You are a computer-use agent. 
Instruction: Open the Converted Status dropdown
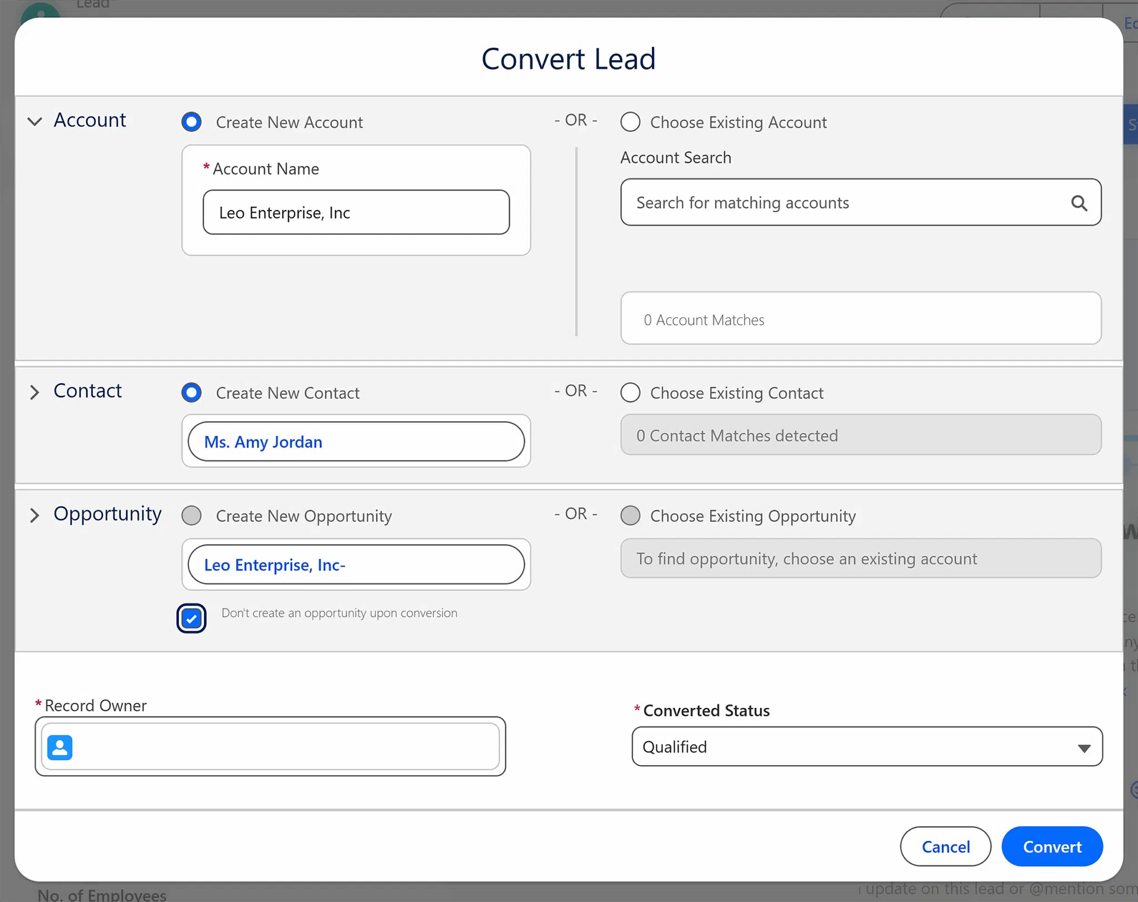[x=1084, y=747]
